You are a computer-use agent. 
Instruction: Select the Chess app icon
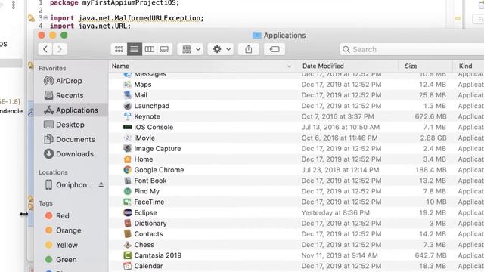tap(128, 245)
